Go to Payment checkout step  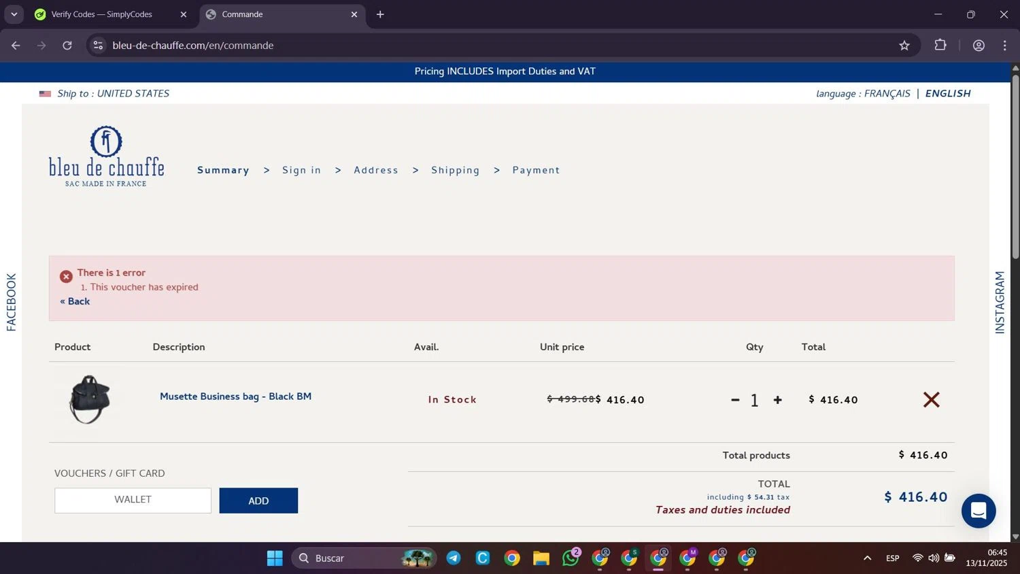(x=536, y=170)
